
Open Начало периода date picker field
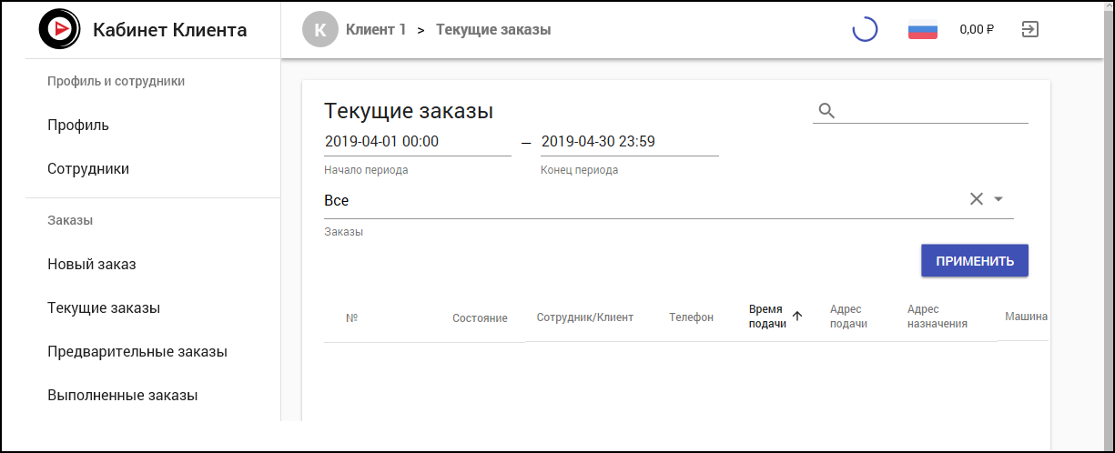[417, 142]
